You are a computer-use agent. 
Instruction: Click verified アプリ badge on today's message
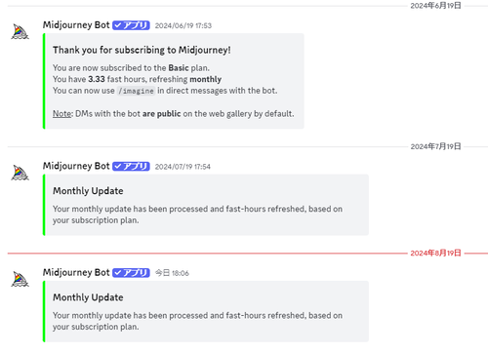point(131,273)
